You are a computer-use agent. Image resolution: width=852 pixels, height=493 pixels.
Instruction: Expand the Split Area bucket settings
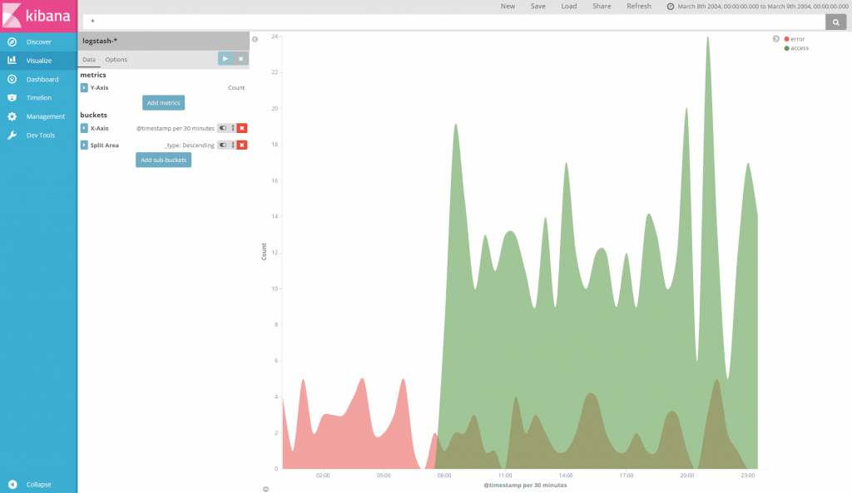[x=84, y=145]
